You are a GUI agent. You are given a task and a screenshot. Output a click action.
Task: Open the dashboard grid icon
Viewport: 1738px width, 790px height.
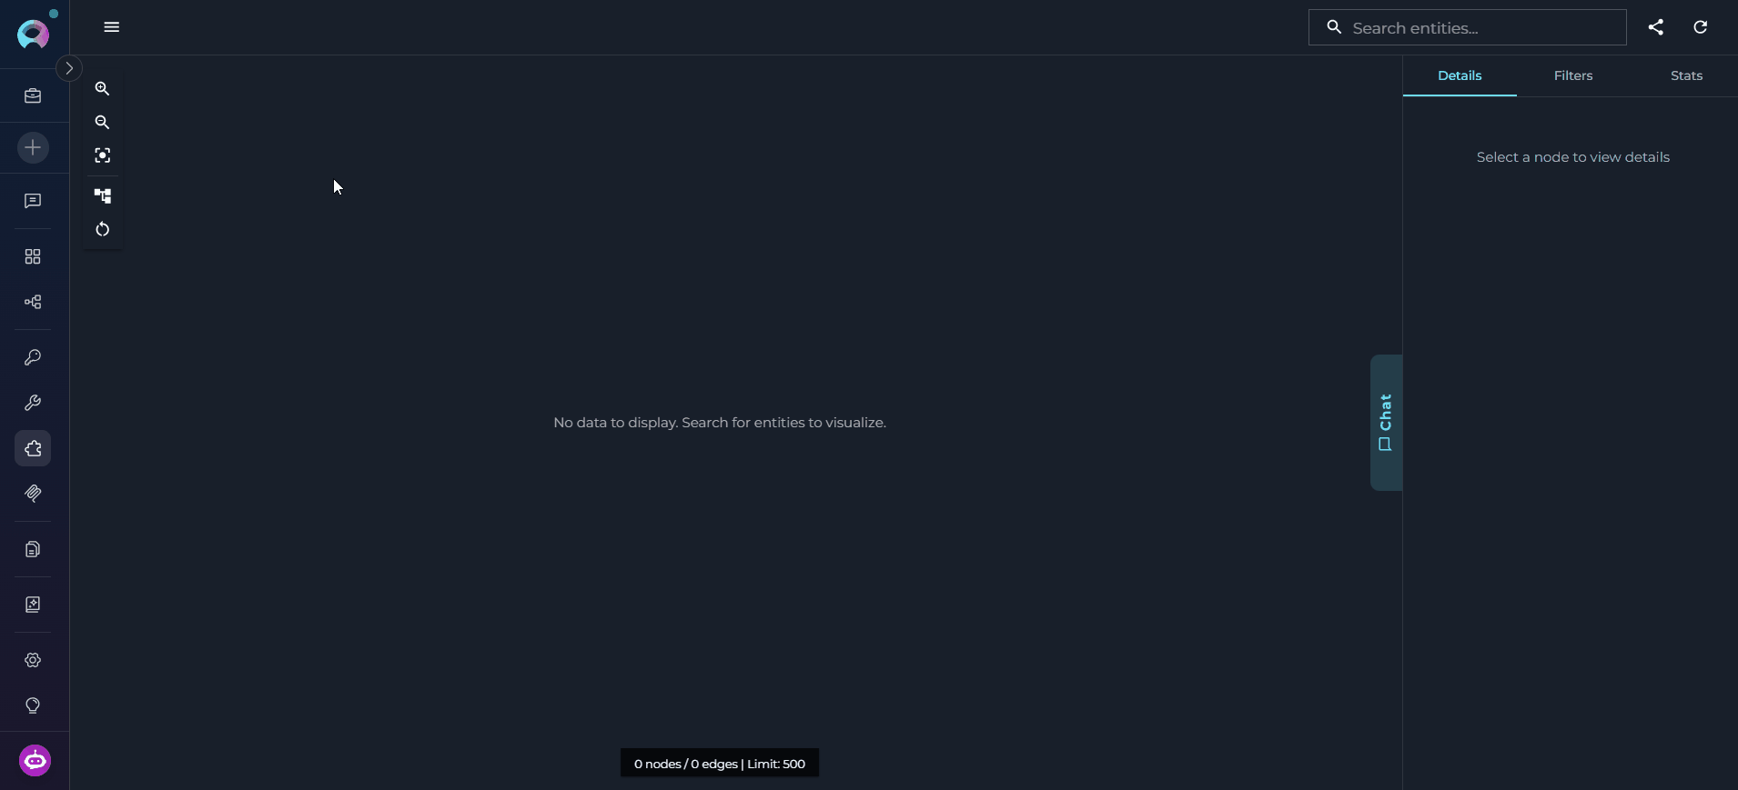33,256
